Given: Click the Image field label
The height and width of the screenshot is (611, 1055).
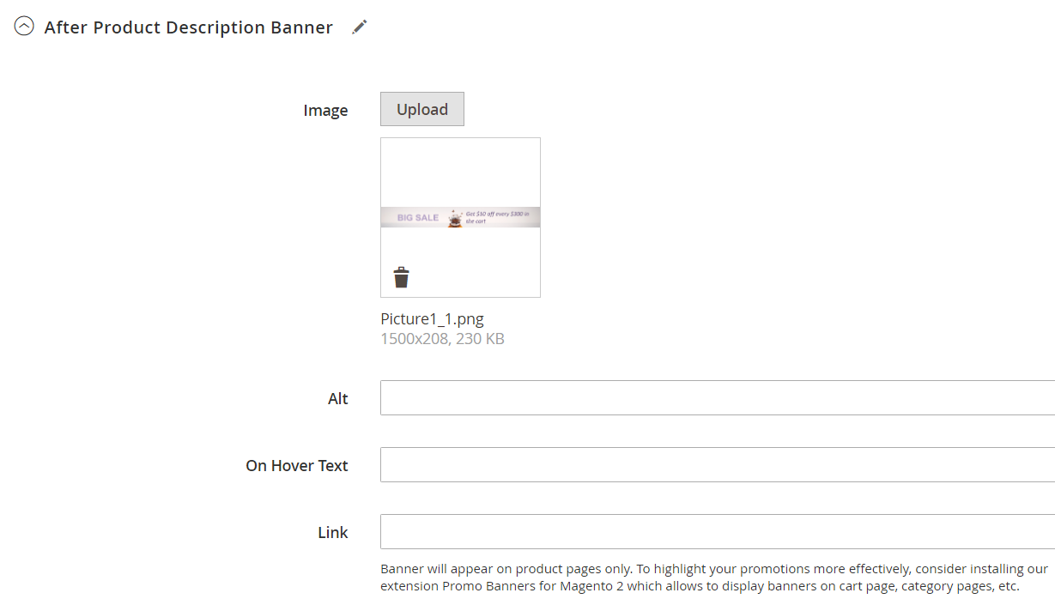Looking at the screenshot, I should (x=325, y=111).
